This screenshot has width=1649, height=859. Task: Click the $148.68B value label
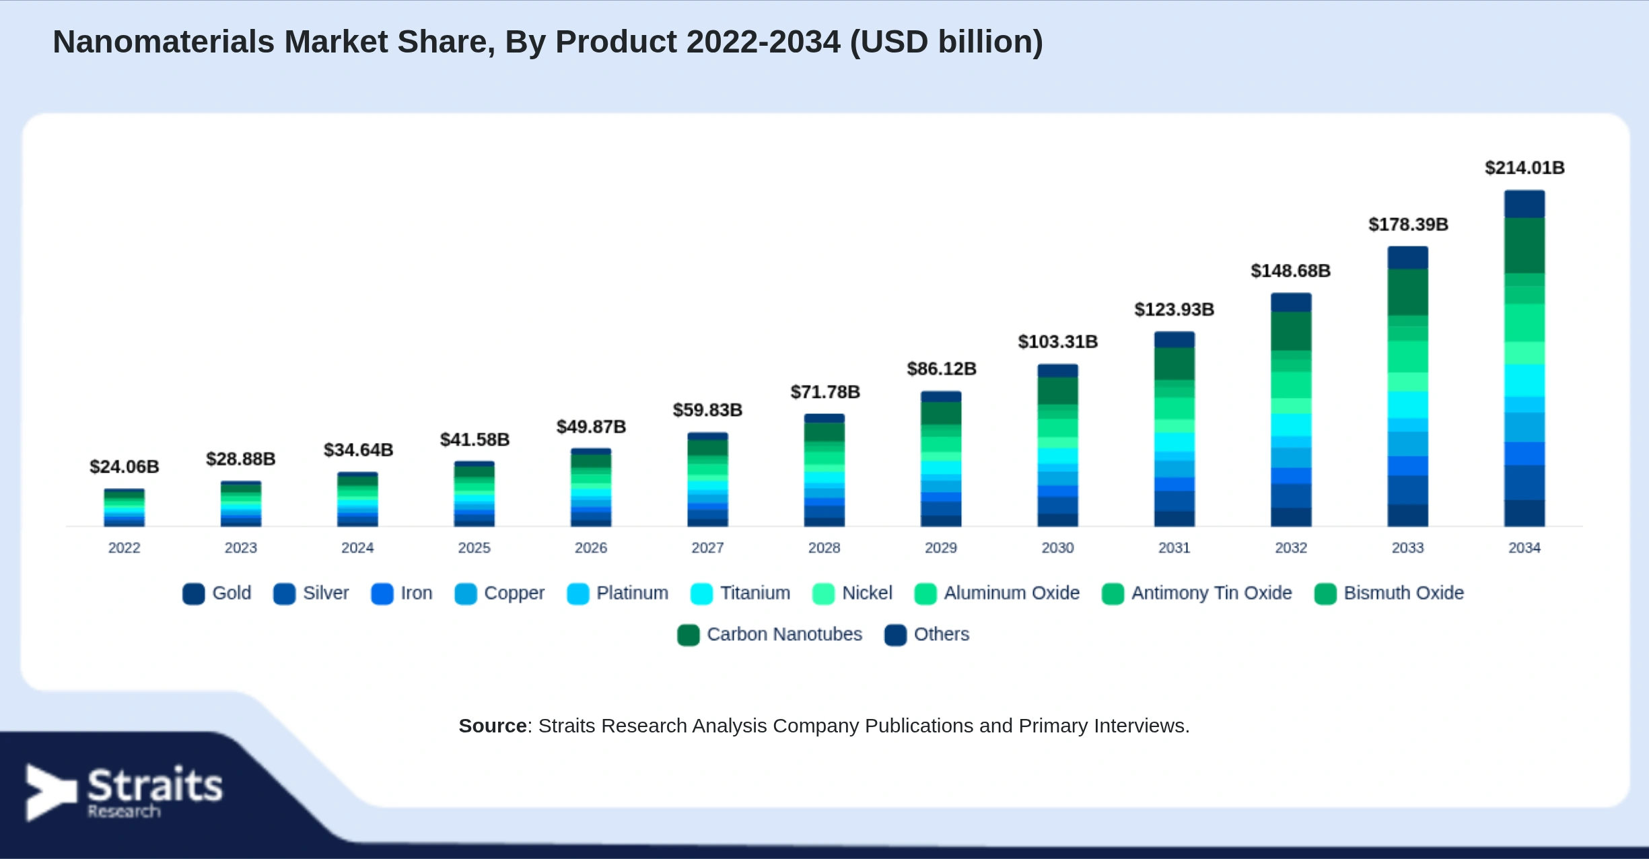pos(1291,271)
